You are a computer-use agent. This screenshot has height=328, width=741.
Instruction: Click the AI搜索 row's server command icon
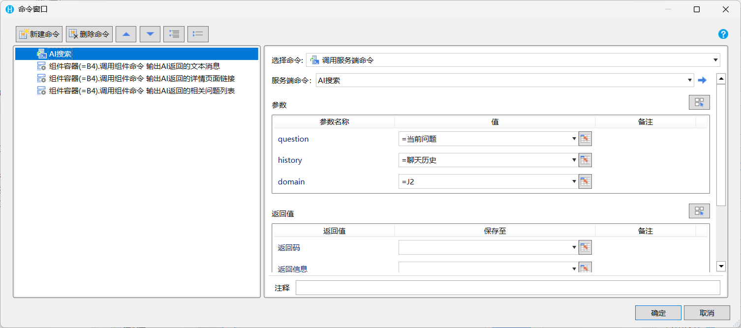click(42, 54)
